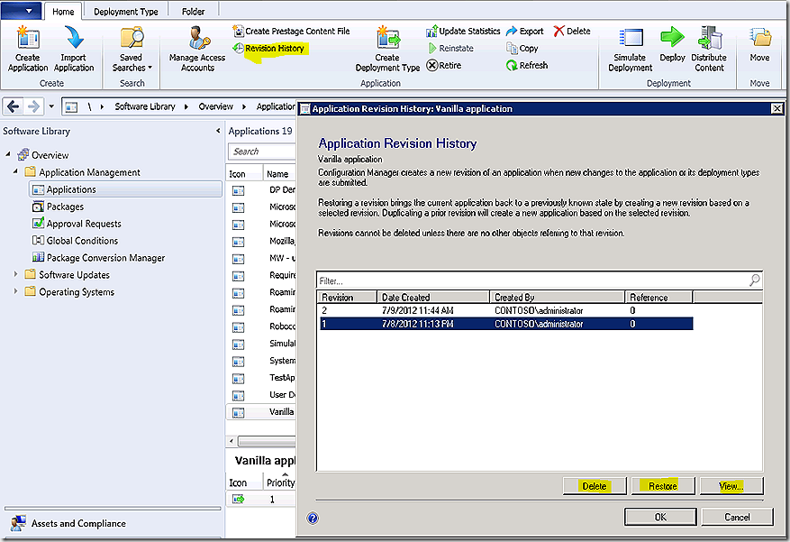This screenshot has width=790, height=542.
Task: Click the filter magnifier icon
Action: pos(754,280)
